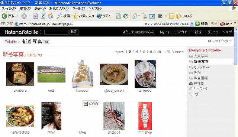Open the アップロード link
238x137 pixels.
(x=183, y=32)
